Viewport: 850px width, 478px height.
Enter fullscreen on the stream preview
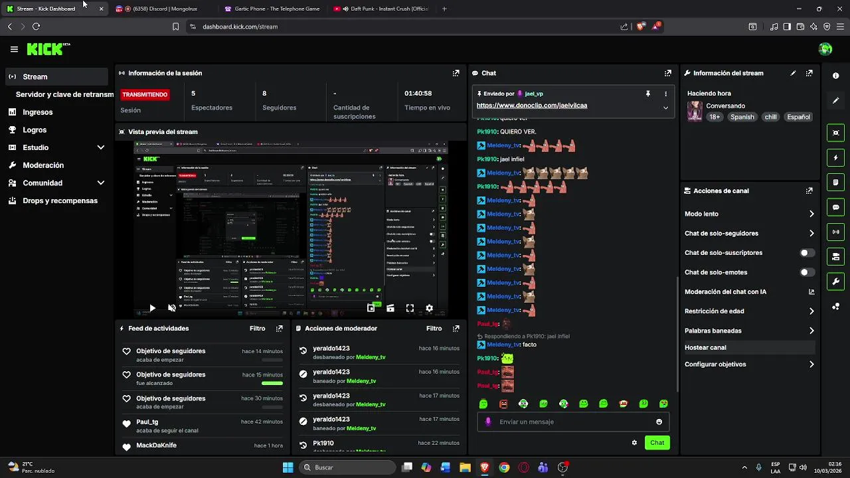click(x=410, y=308)
